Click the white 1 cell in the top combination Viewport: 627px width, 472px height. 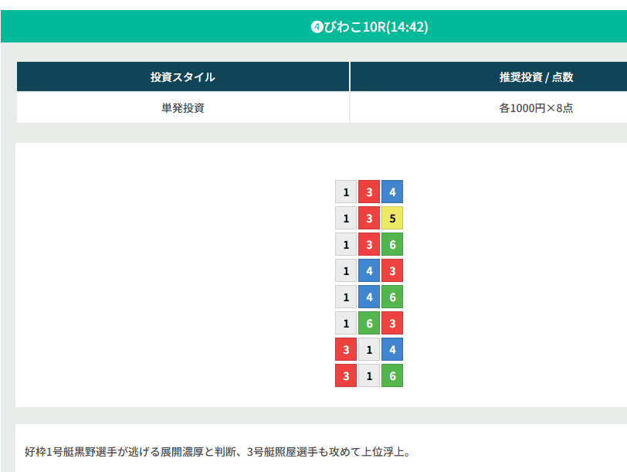click(x=346, y=191)
